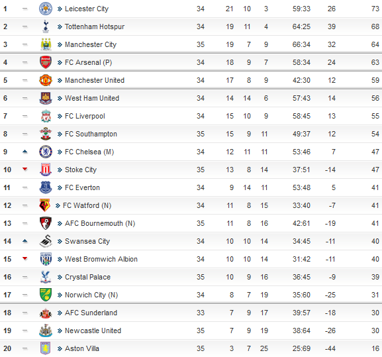Click the blue up arrow beside FC Chelsea
This screenshot has width=382, height=357.
[x=25, y=152]
